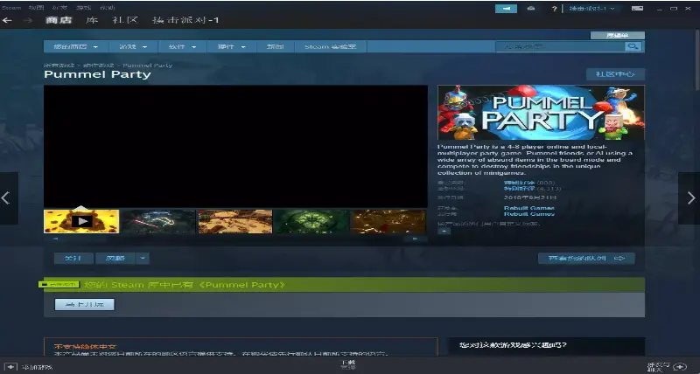Open the 社区 (Community) tab
This screenshot has width=700, height=374.
[x=125, y=20]
